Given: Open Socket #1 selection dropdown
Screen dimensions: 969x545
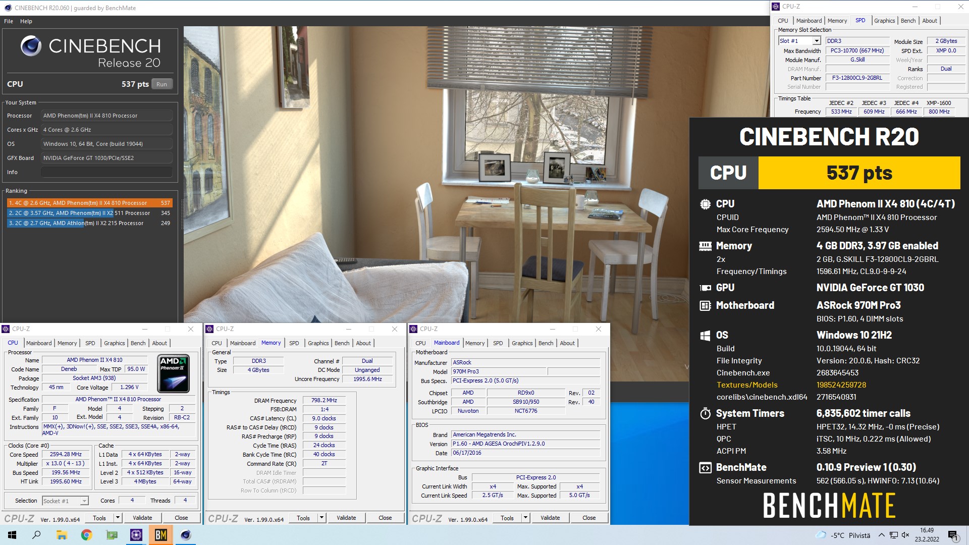Looking at the screenshot, I should tap(65, 501).
